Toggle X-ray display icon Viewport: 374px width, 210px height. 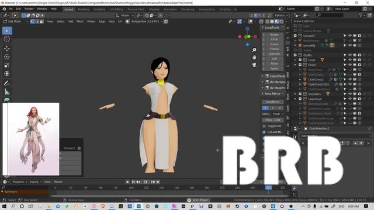(x=261, y=22)
